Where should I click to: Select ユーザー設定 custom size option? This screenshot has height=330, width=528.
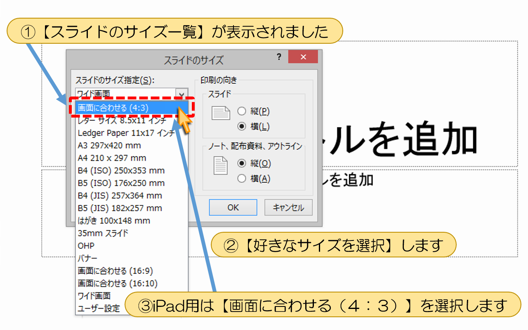click(x=99, y=308)
